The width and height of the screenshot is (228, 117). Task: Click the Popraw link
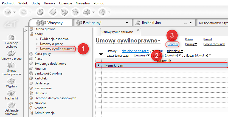click(x=173, y=44)
